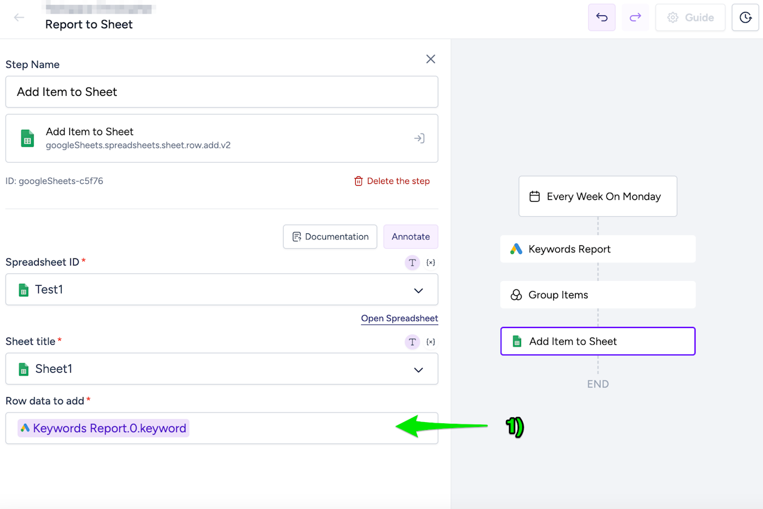Toggle variable mode for Spreadsheet ID
The image size is (763, 509).
(x=430, y=263)
